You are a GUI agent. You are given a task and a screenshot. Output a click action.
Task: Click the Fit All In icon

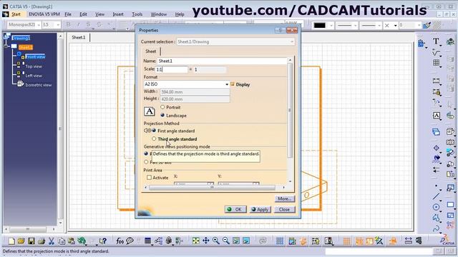coord(195,241)
